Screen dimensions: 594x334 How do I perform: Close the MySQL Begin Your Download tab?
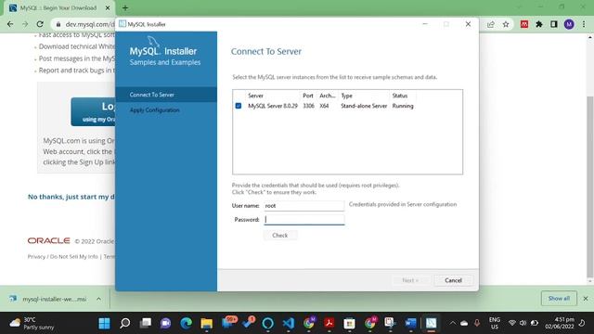click(x=108, y=8)
